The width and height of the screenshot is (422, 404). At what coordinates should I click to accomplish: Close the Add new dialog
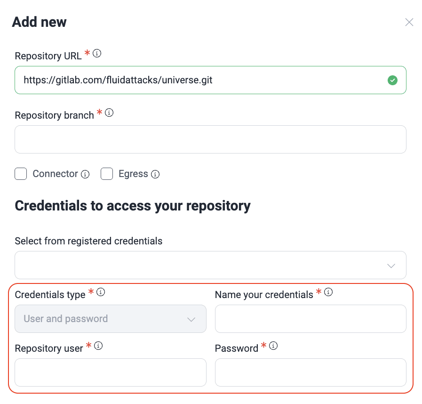[409, 22]
